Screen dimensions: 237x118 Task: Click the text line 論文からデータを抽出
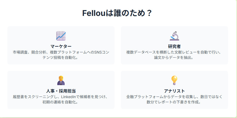click(x=174, y=58)
